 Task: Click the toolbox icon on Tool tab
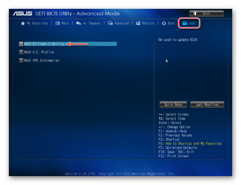185,24
